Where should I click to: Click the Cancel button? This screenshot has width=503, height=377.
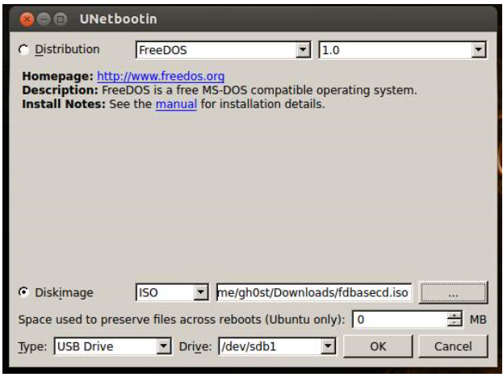point(453,346)
